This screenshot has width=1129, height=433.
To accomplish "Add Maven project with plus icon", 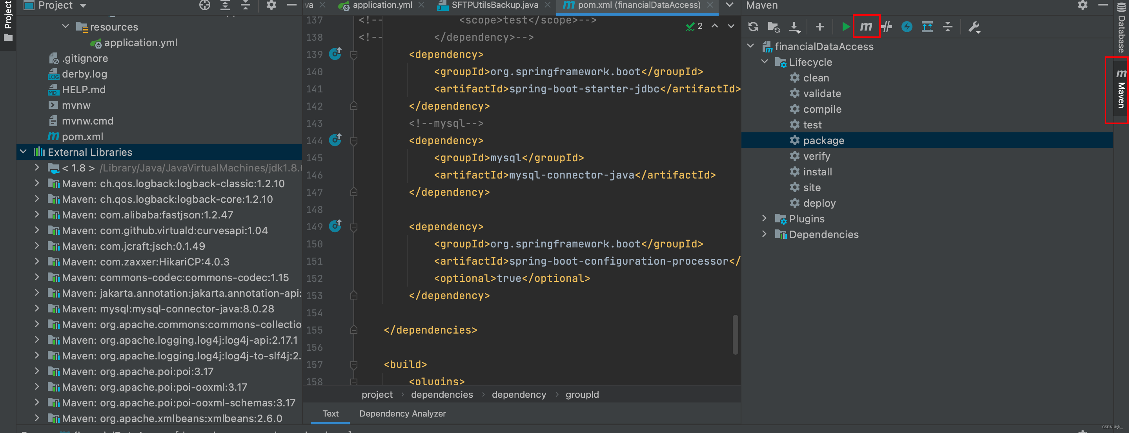I will [x=819, y=27].
